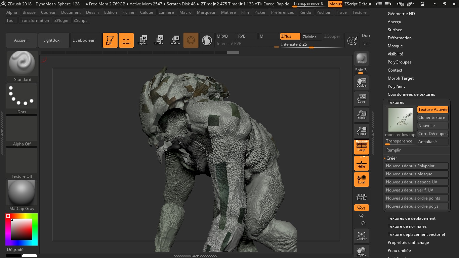Toggle Dynamic Persp mode
The width and height of the screenshot is (459, 258).
[x=361, y=147]
